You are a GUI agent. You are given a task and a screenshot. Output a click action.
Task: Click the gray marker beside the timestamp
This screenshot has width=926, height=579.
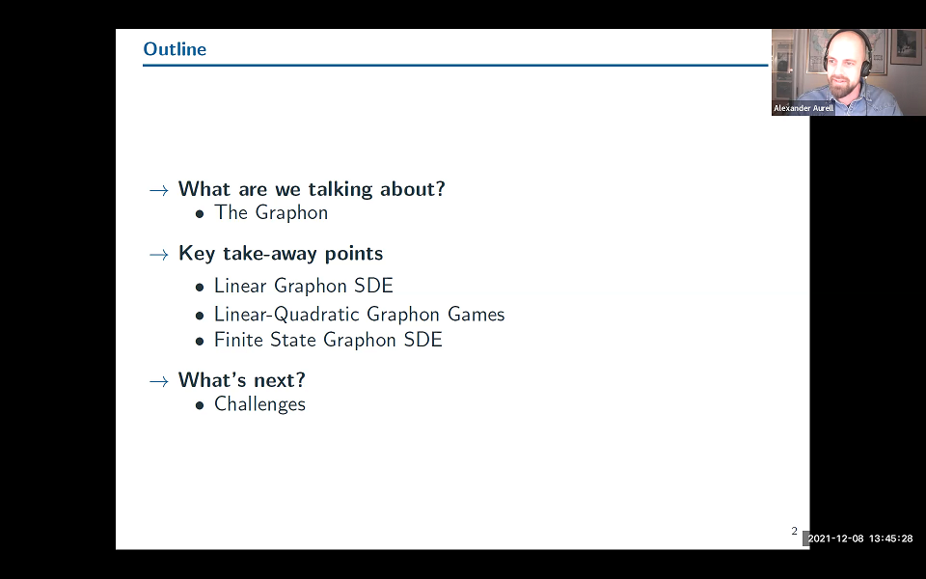(x=806, y=538)
